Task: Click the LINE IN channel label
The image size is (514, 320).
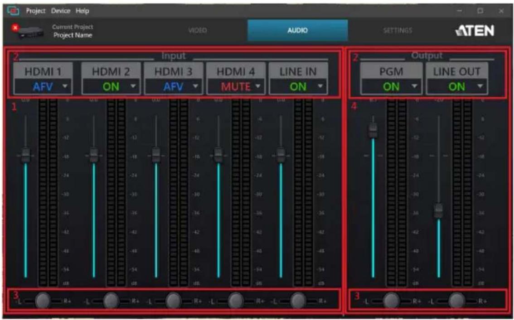Action: 298,72
